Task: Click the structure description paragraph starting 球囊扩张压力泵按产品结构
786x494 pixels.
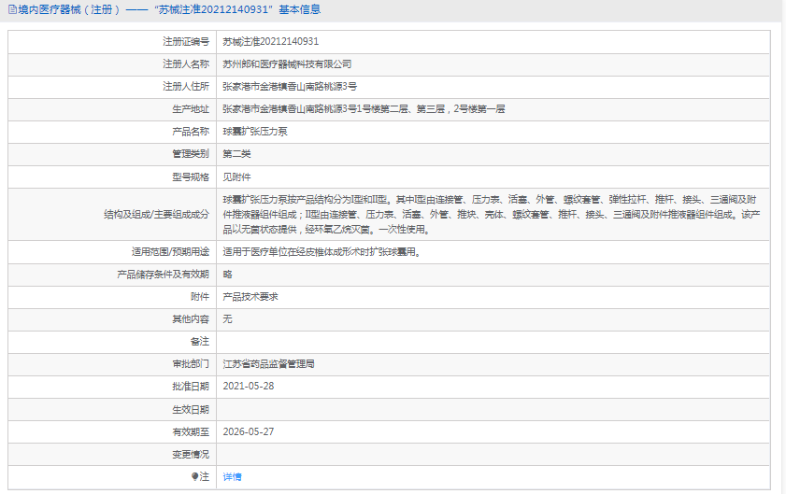Action: click(x=492, y=215)
